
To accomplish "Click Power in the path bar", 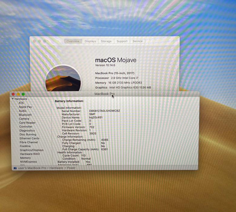I will pos(71,168).
